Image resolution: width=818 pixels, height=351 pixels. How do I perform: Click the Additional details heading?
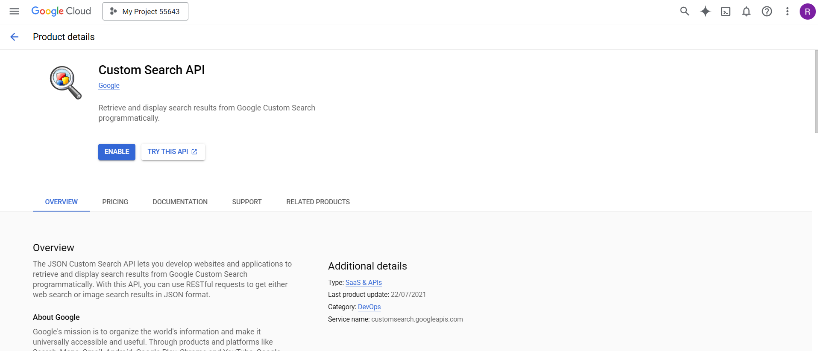367,266
